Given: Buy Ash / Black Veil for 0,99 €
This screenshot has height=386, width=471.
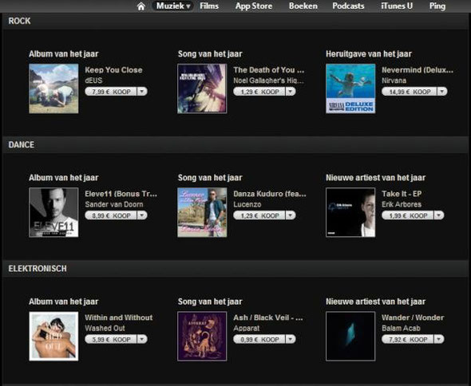Looking at the screenshot, I should tap(259, 339).
